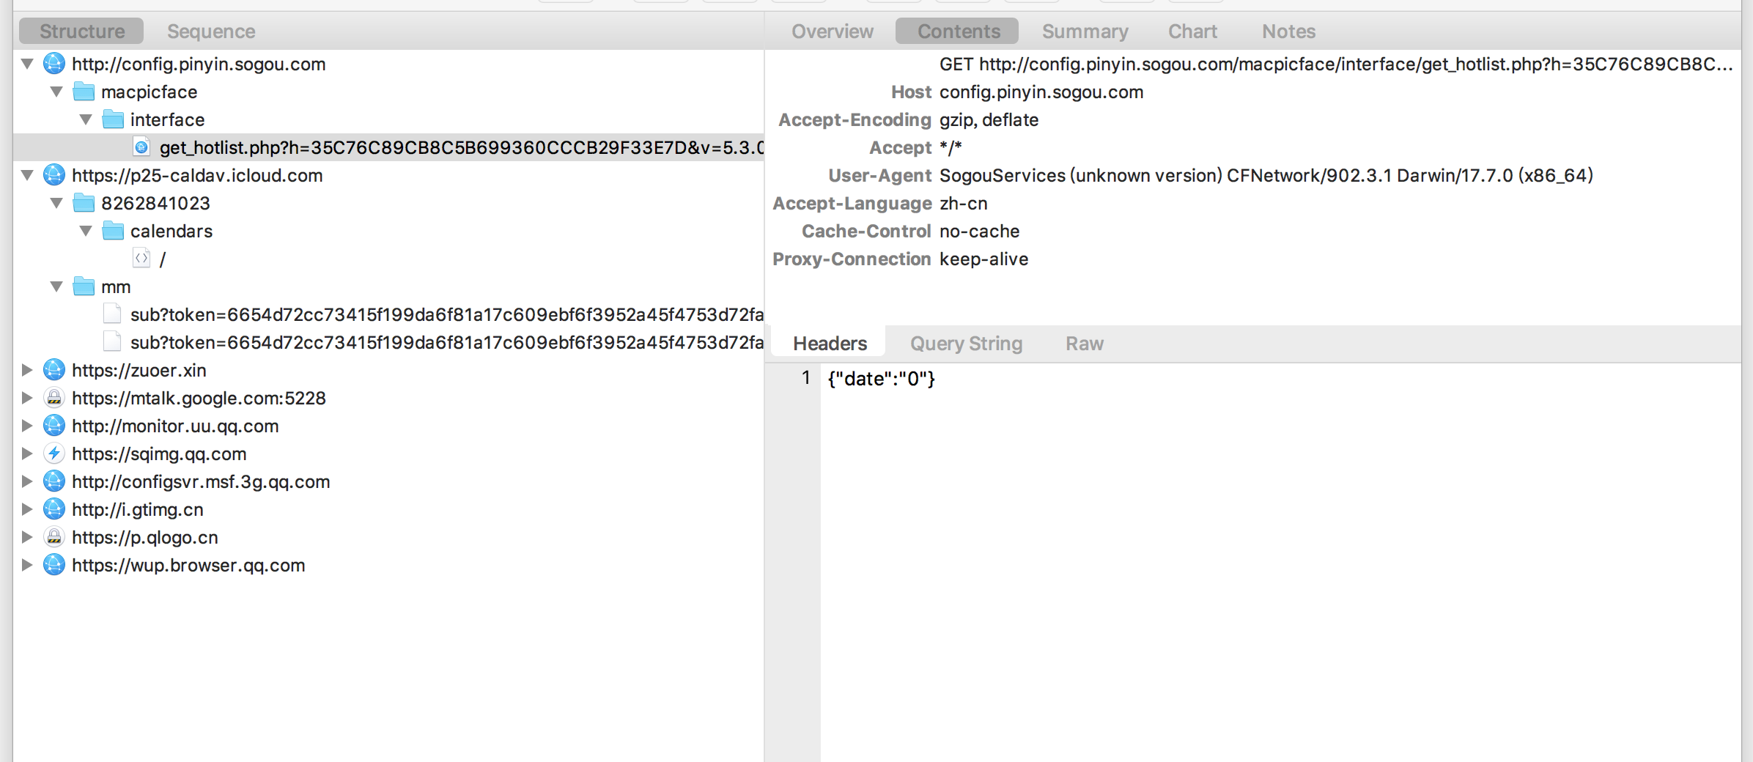Click lock icon for mtalk.google.com:5228
Viewport: 1753px width, 762px height.
click(x=54, y=398)
